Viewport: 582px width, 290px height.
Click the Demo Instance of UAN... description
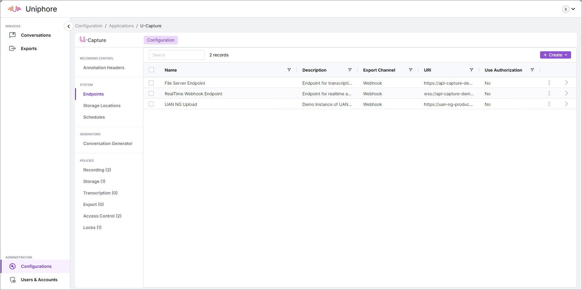click(x=327, y=104)
